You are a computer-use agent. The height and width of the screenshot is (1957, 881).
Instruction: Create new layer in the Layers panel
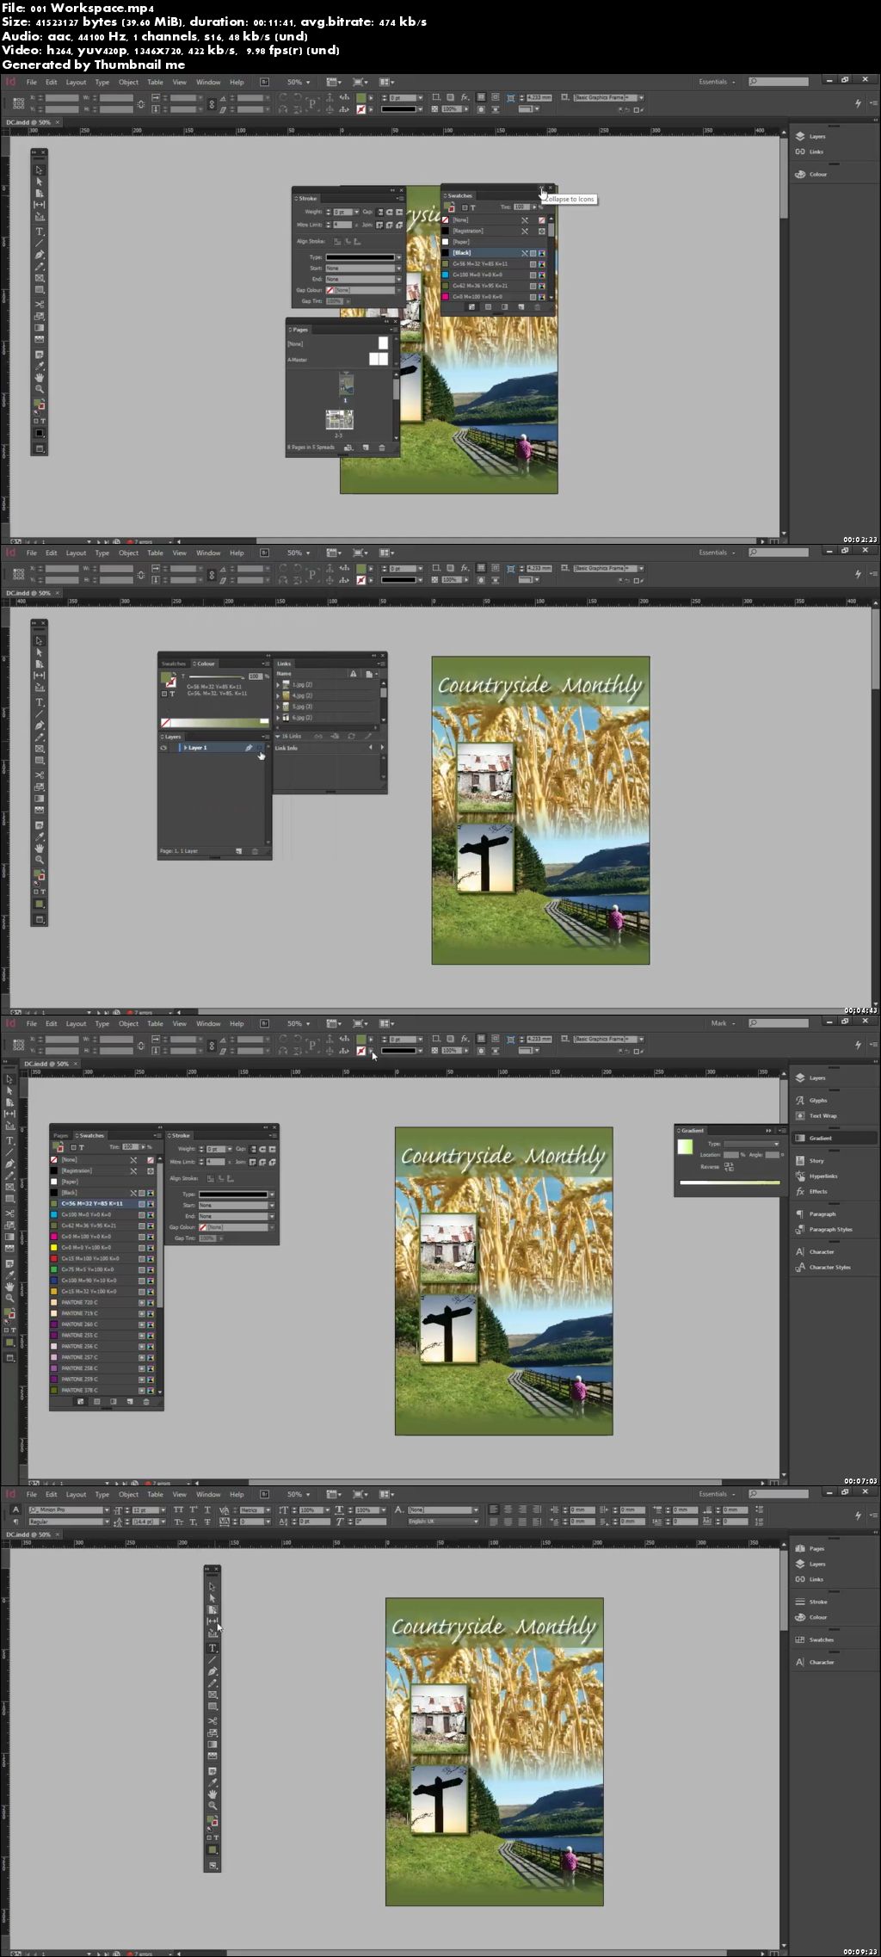(238, 851)
